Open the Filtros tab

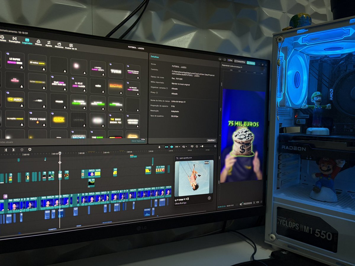[38, 43]
